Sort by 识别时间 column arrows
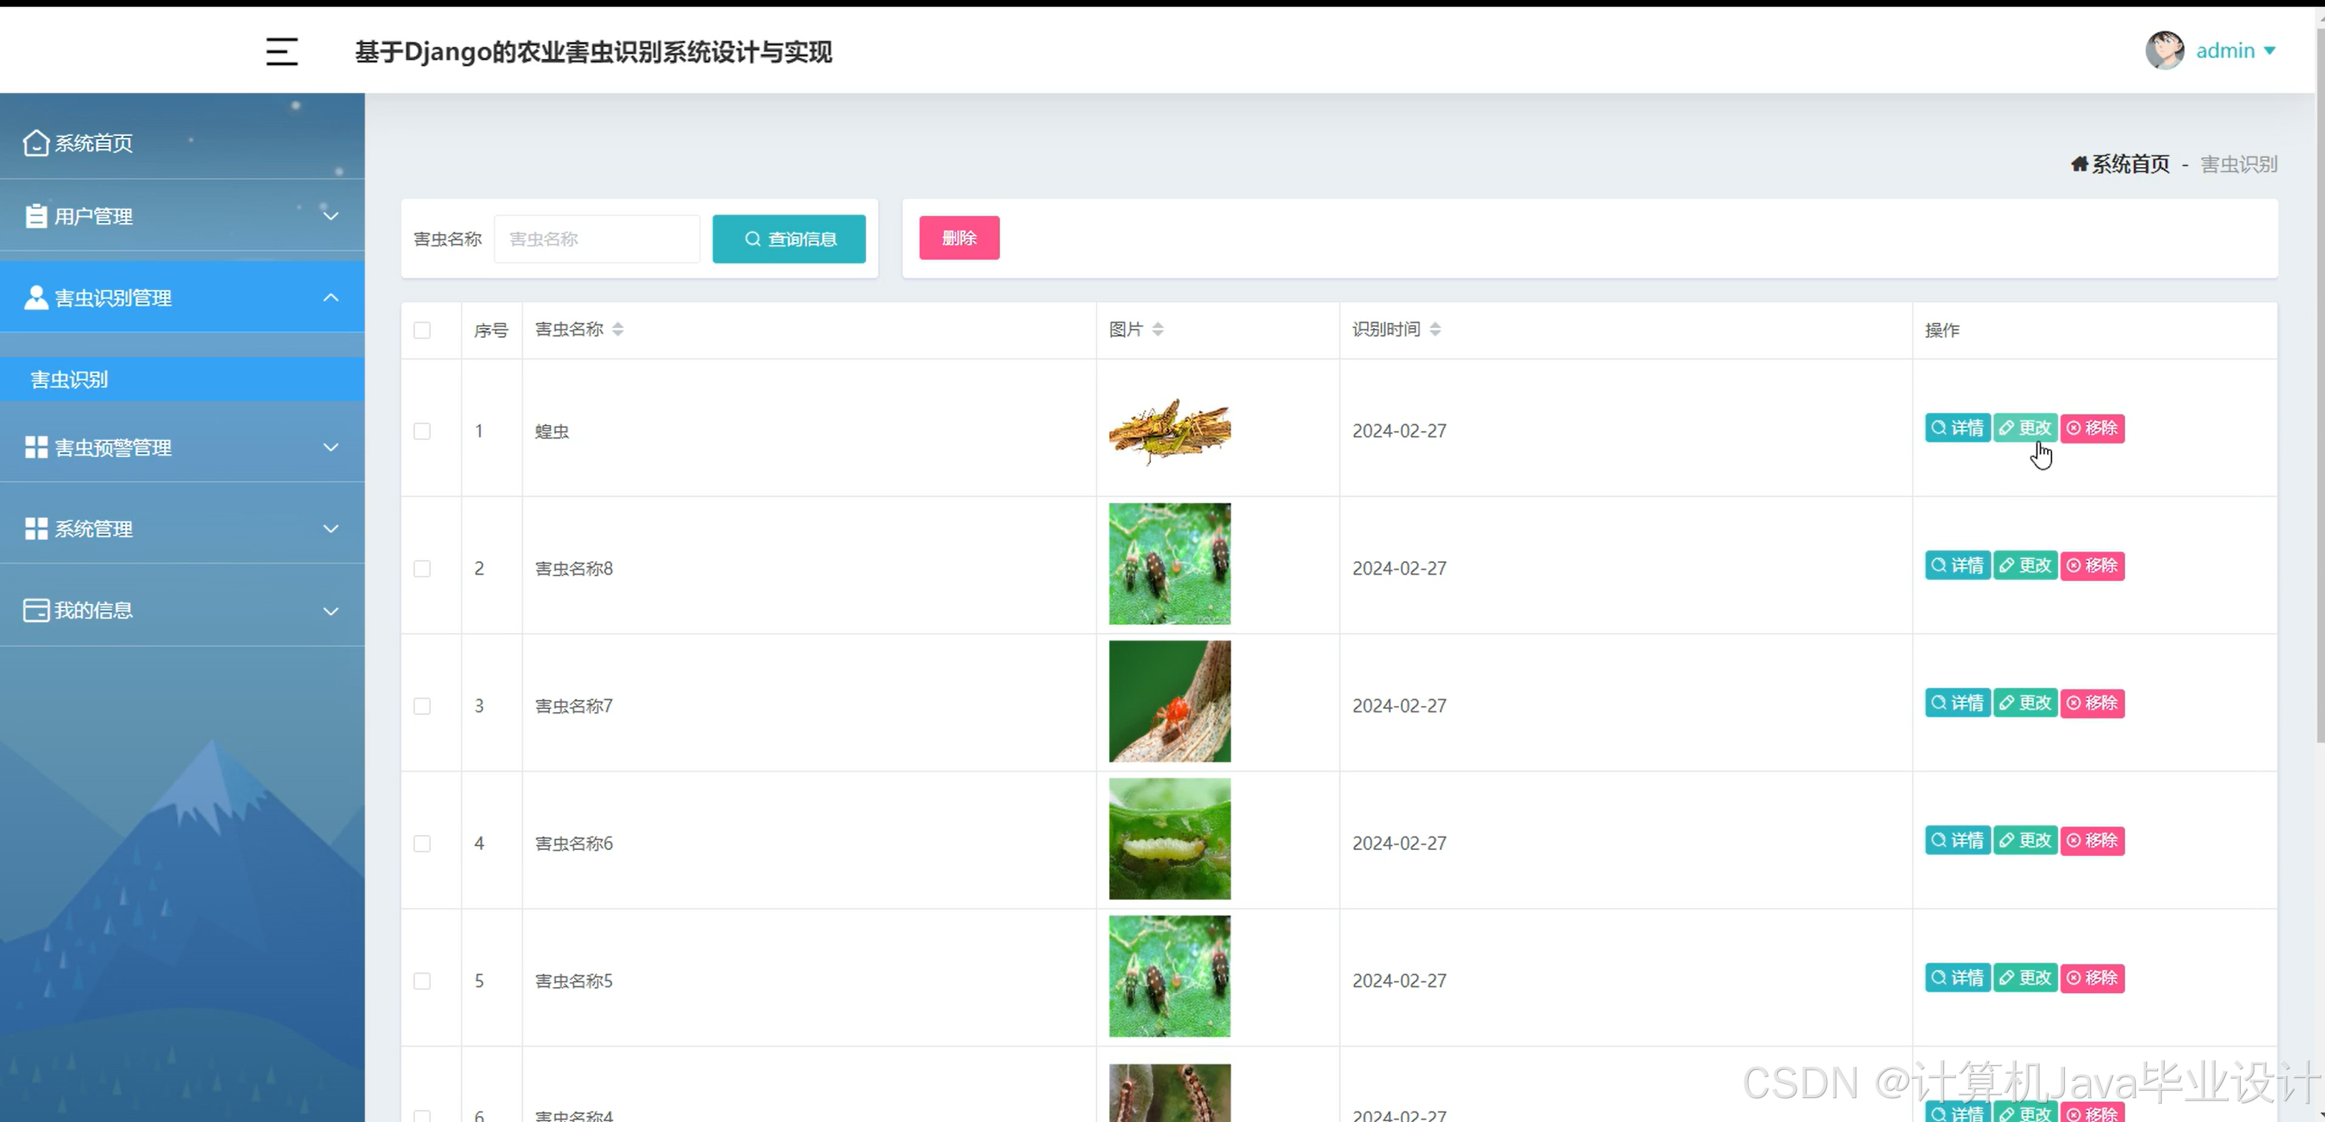 1435,330
